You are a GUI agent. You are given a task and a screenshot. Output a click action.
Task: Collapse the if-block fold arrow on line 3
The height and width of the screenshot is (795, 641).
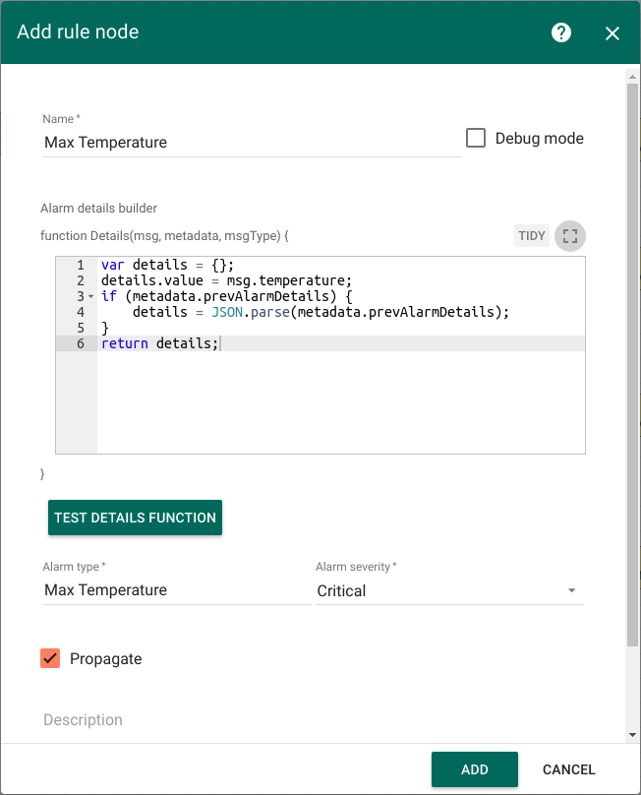[90, 296]
